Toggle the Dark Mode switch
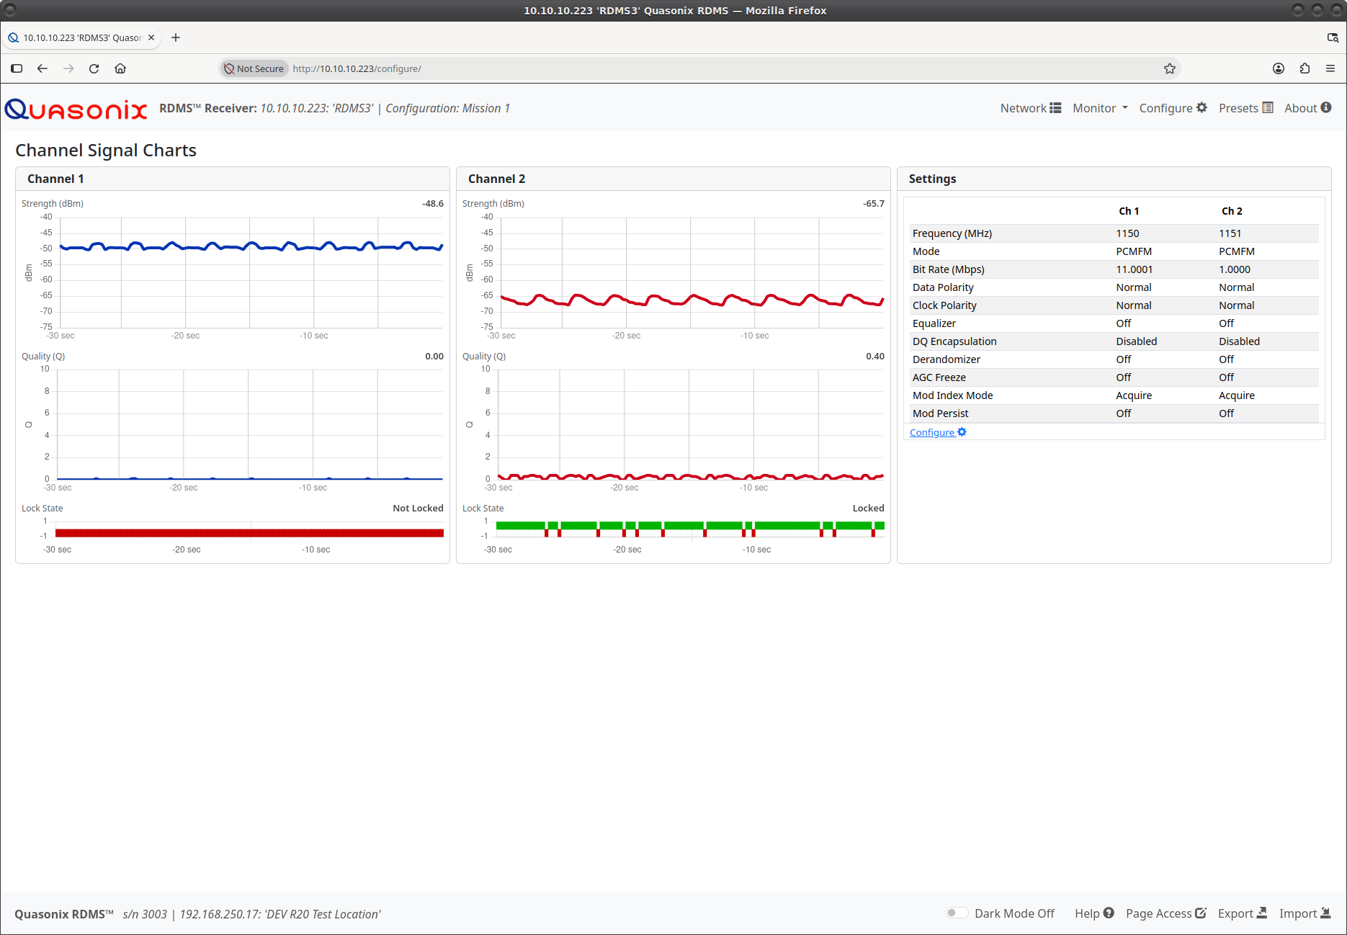 point(957,913)
